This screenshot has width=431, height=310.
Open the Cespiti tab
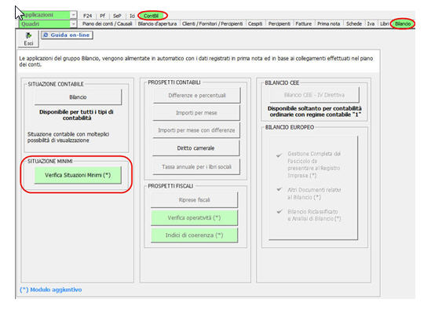[x=255, y=24]
